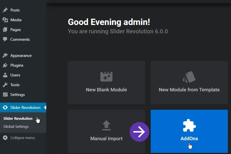
Task: Click the template swatches icon
Action: tap(189, 77)
